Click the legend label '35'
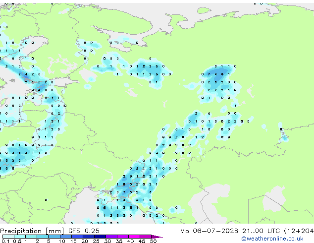Image resolution: width=314 pixels, height=243 pixels. 119,241
